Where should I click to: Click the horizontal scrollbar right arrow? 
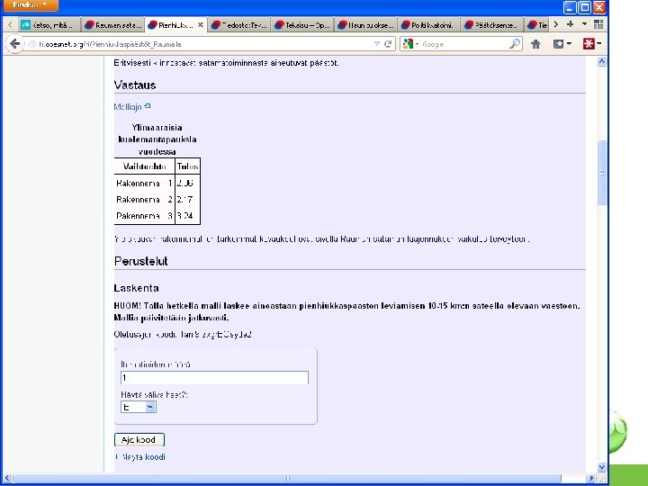tap(591, 478)
